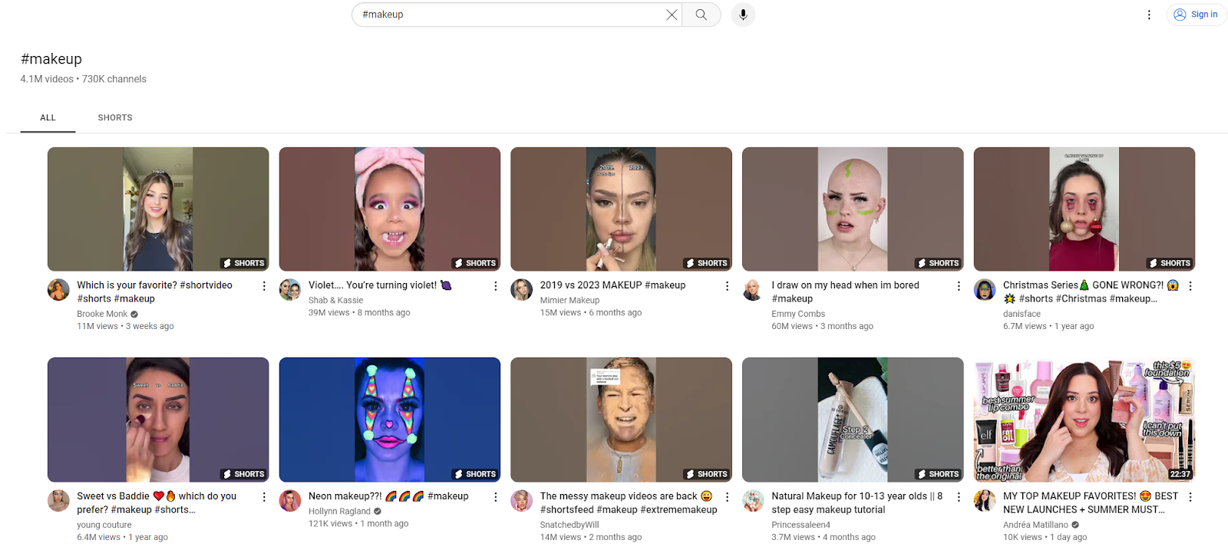Click the Sign in button
Image resolution: width=1228 pixels, height=553 pixels.
pyautogui.click(x=1197, y=15)
